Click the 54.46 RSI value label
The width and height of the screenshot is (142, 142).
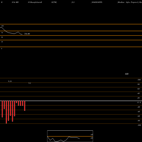coord(27,34)
